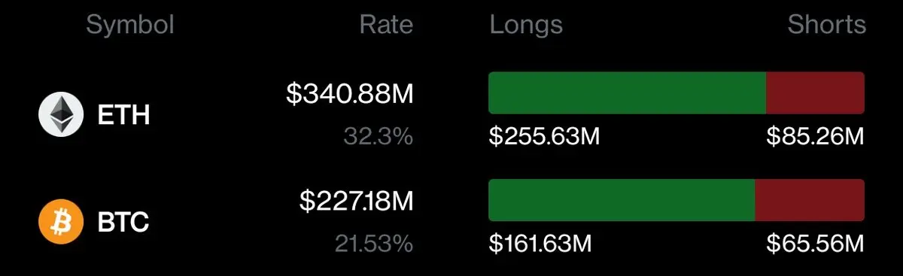Select the ETH symbol label

(x=123, y=115)
